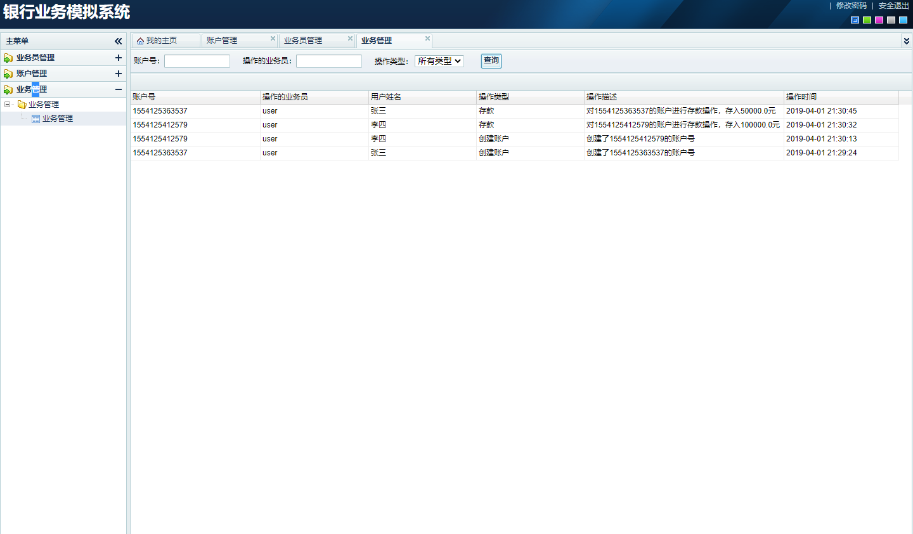Open the tab list double-chevron menu
913x534 pixels.
pyautogui.click(x=906, y=41)
